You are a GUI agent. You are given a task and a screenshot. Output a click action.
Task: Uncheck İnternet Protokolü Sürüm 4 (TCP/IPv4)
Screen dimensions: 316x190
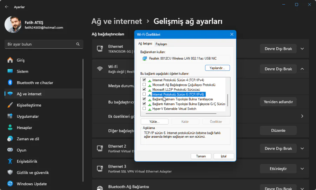click(144, 80)
